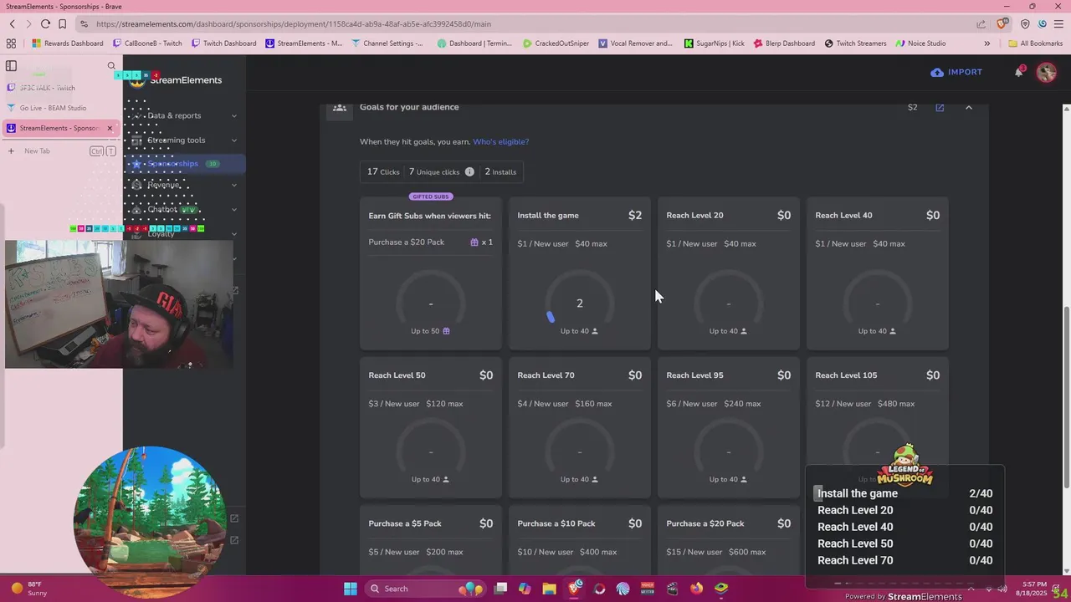Click the Task View taskbar icon
The width and height of the screenshot is (1071, 602).
(x=500, y=589)
